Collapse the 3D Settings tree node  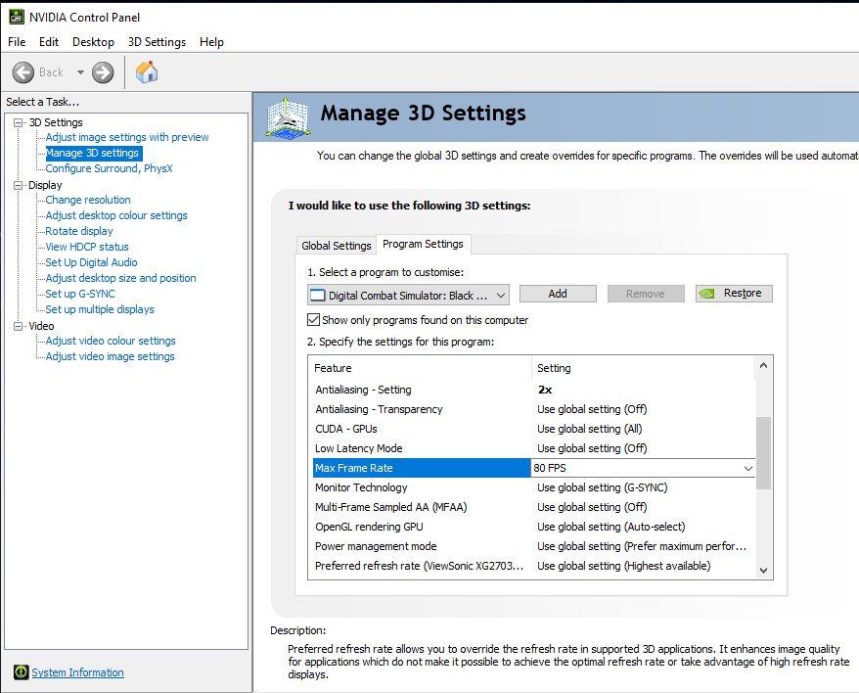click(x=18, y=122)
